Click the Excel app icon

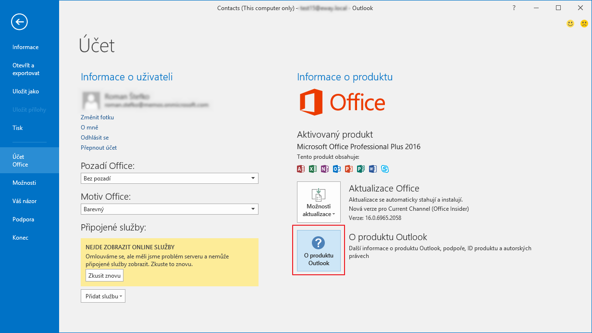click(313, 169)
